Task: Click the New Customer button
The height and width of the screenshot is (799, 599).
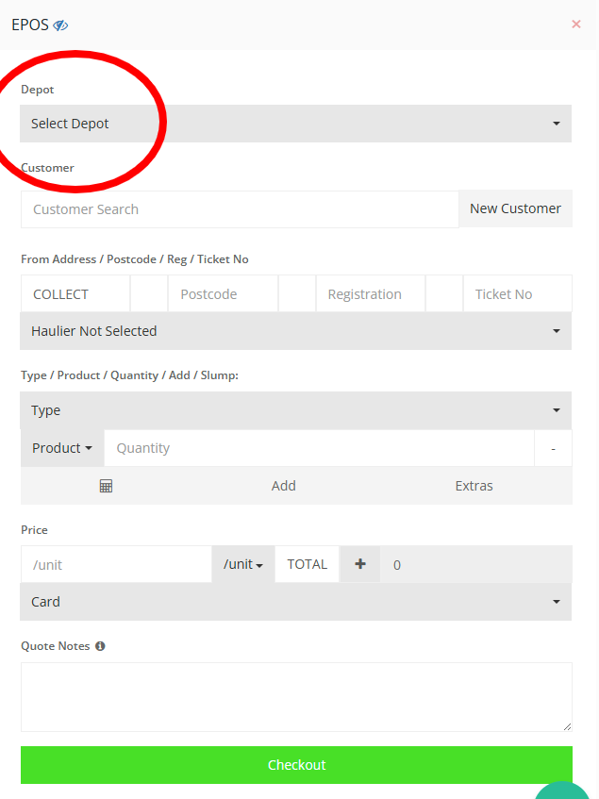Action: point(515,208)
